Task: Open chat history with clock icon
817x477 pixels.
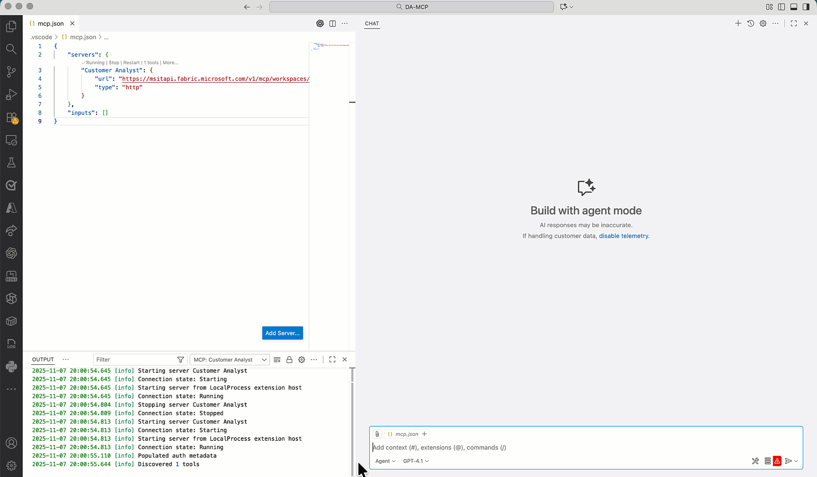Action: (x=751, y=23)
